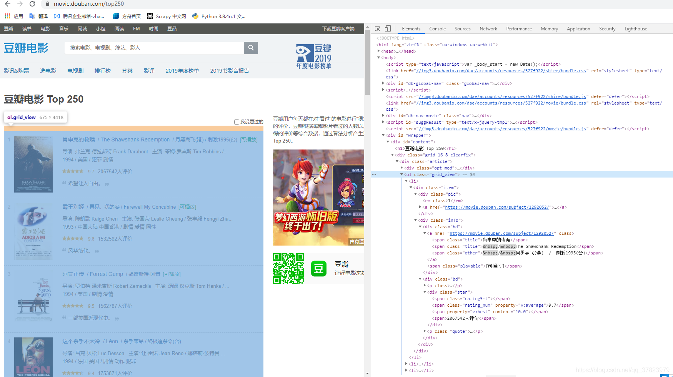Open the Python 3.8.4rc1 docs bookmark
The image size is (673, 377).
[219, 16]
